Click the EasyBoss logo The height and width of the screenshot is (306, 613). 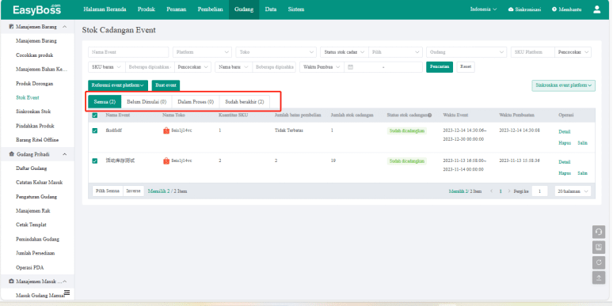click(x=37, y=9)
